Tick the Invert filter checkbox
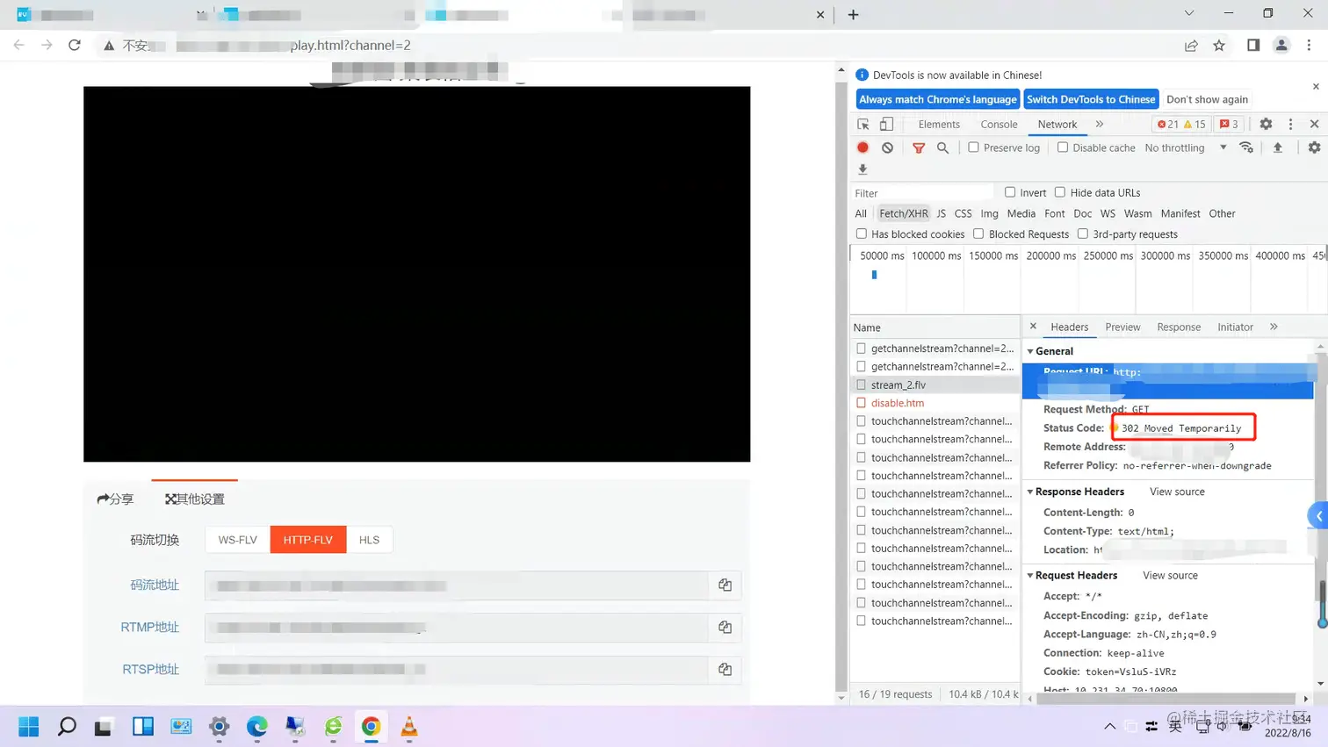 tap(1010, 192)
